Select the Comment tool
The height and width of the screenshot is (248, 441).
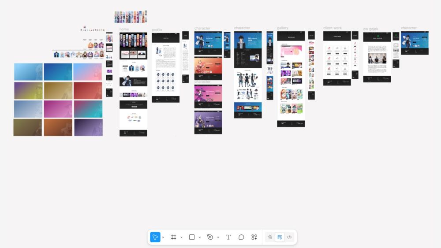241,237
